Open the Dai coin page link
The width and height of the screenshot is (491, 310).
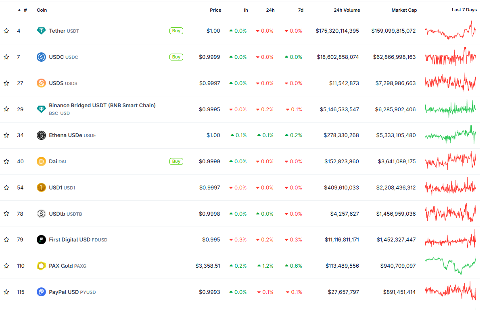58,161
